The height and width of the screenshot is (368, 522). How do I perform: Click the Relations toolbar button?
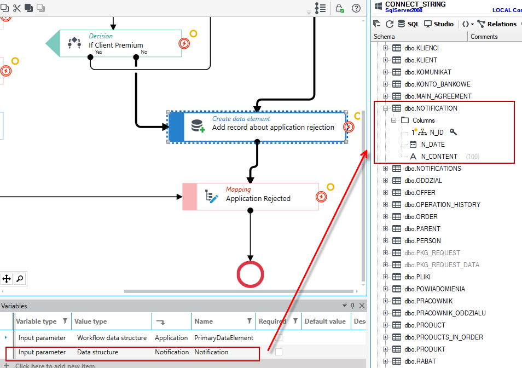[x=497, y=24]
